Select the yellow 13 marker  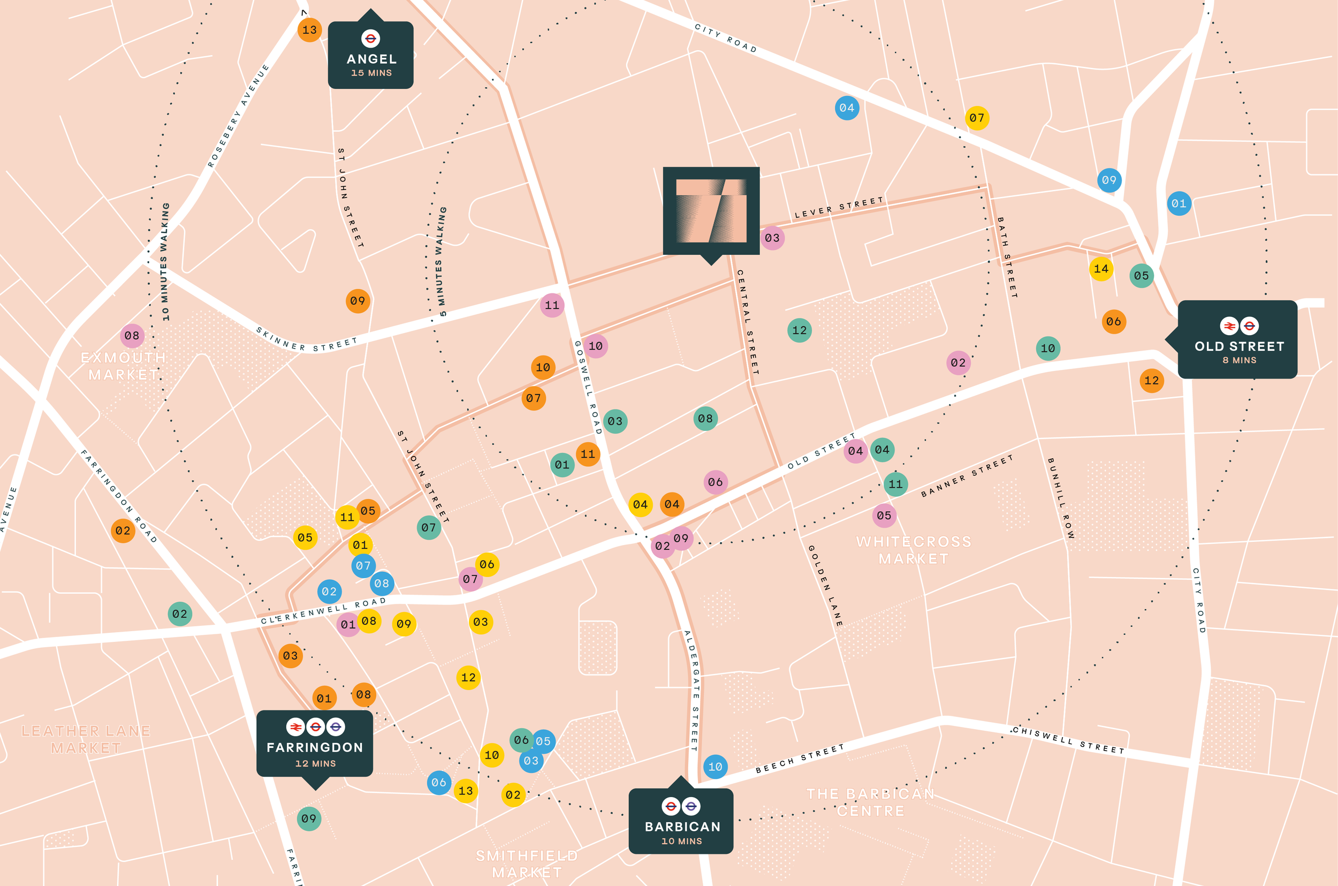466,791
